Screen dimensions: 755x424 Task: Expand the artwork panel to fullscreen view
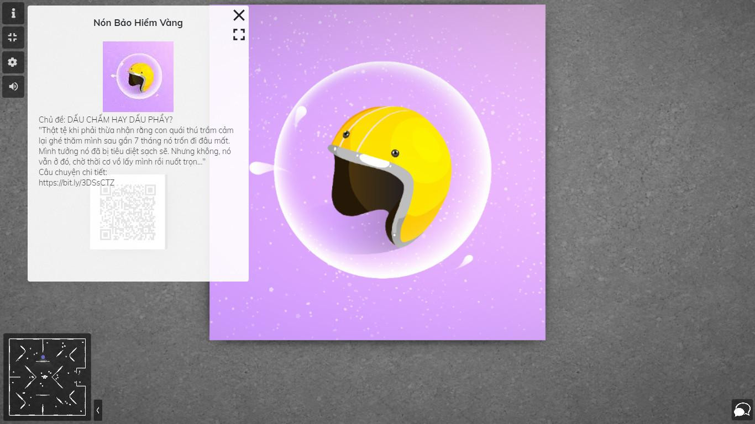pos(239,35)
